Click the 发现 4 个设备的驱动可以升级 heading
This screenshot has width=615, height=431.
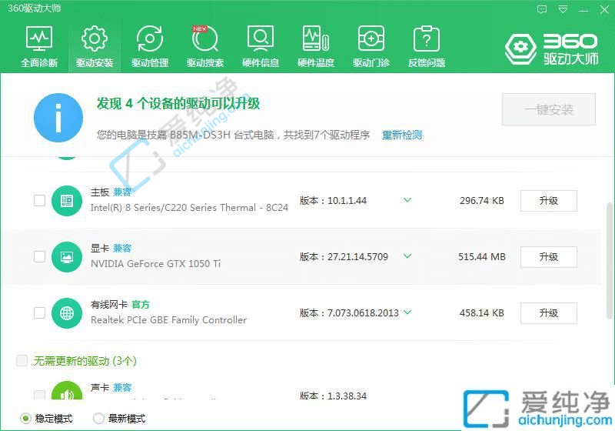point(178,103)
